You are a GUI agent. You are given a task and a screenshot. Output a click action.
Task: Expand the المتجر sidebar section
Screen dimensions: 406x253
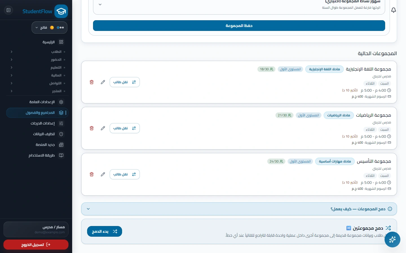click(x=37, y=91)
